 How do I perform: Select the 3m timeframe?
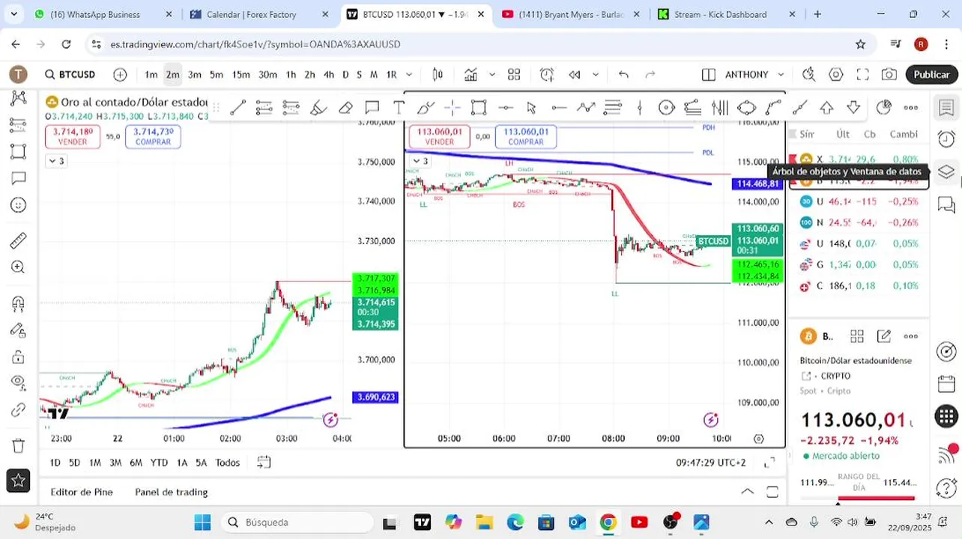195,74
